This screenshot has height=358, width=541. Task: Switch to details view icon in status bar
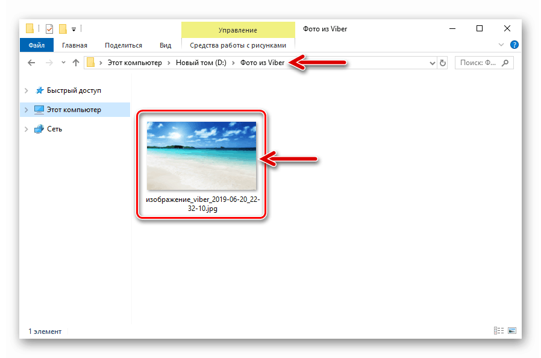coord(499,331)
